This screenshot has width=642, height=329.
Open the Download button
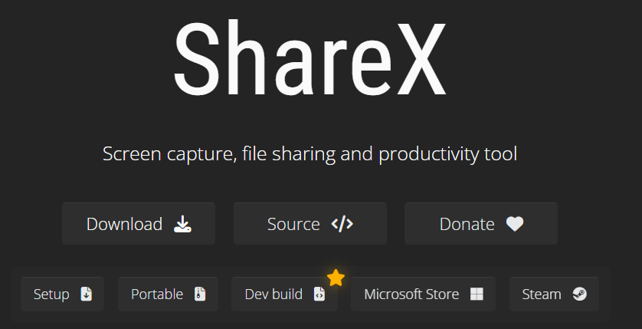139,224
